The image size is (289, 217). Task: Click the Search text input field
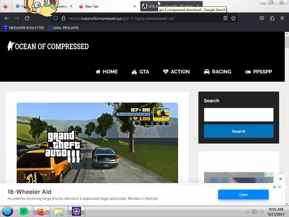tap(239, 115)
